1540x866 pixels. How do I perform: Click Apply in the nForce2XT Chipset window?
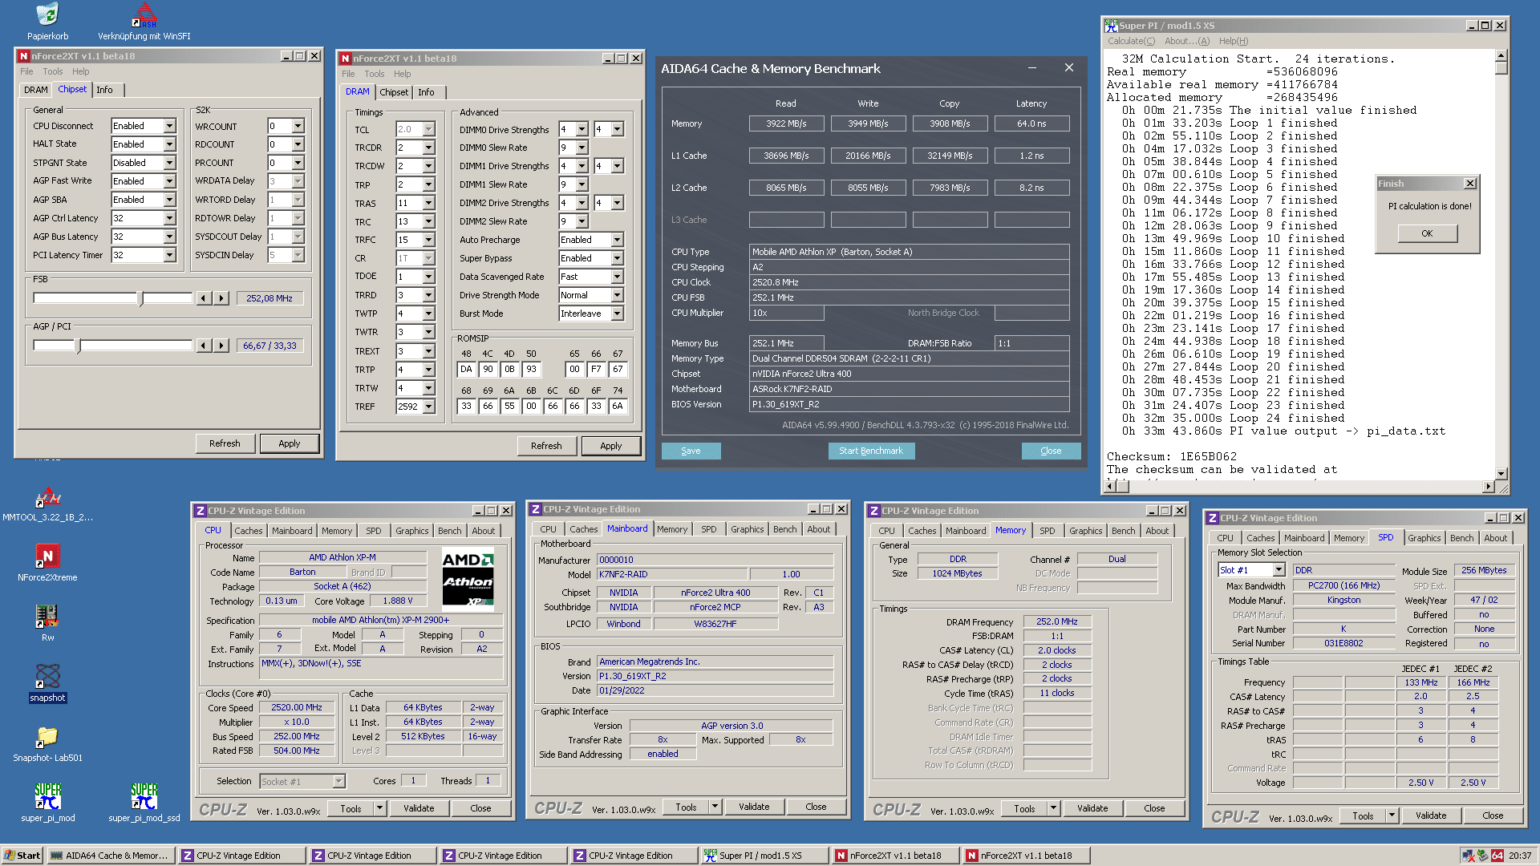click(289, 443)
